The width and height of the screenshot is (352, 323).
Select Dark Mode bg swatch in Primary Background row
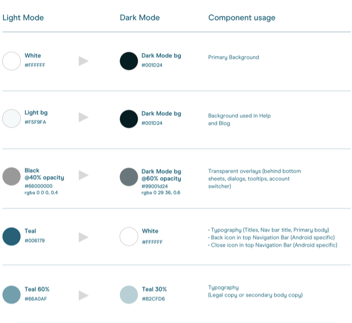tap(129, 61)
